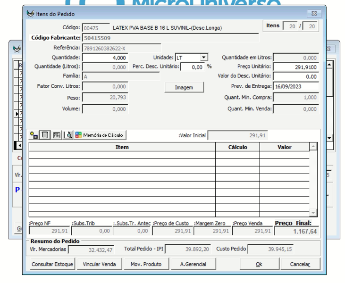Click the Peso field 20,793
The width and height of the screenshot is (345, 283).
click(x=105, y=98)
